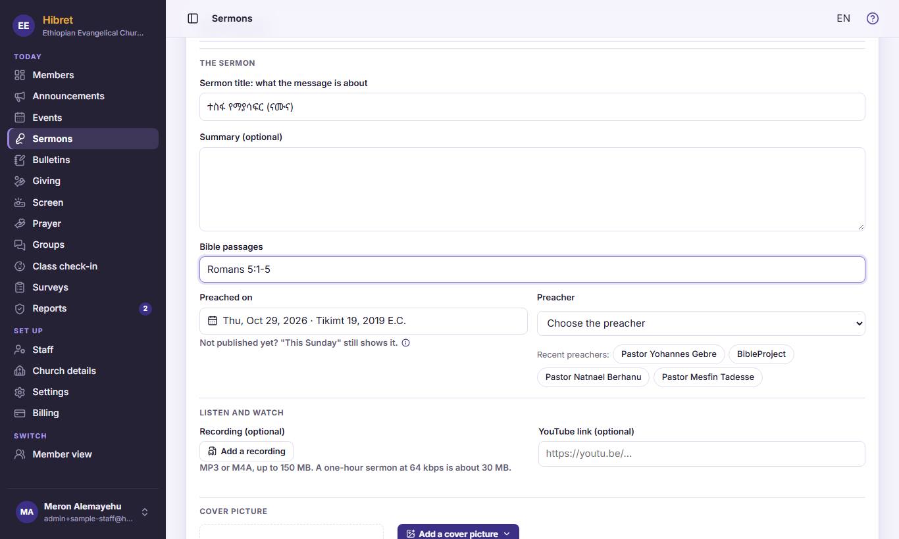Select Pastor Yohannes Gebre preacher chip
The width and height of the screenshot is (899, 539).
click(669, 354)
